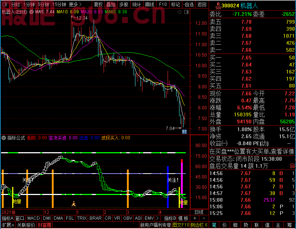Select 联 linkage tab
The image size is (296, 229).
[256, 225]
